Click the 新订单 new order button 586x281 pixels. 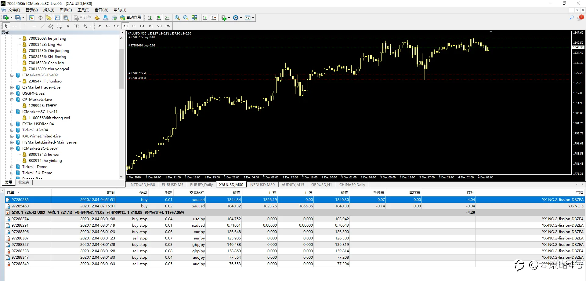82,18
